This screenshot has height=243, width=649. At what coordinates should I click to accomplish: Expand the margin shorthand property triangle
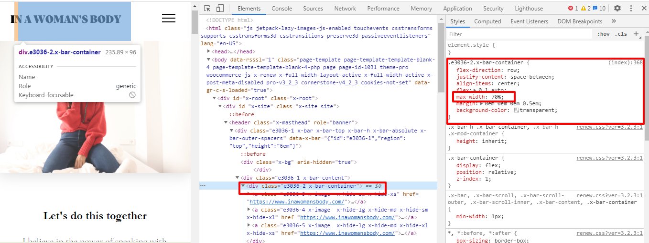pos(482,103)
